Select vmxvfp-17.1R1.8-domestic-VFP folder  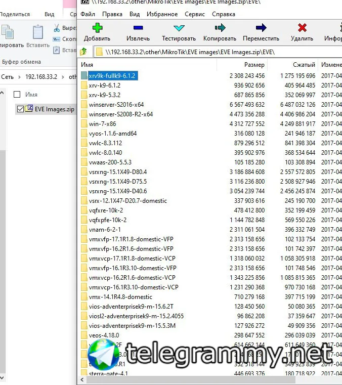click(x=131, y=239)
